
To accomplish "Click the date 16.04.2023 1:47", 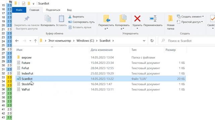I will [x=101, y=84].
